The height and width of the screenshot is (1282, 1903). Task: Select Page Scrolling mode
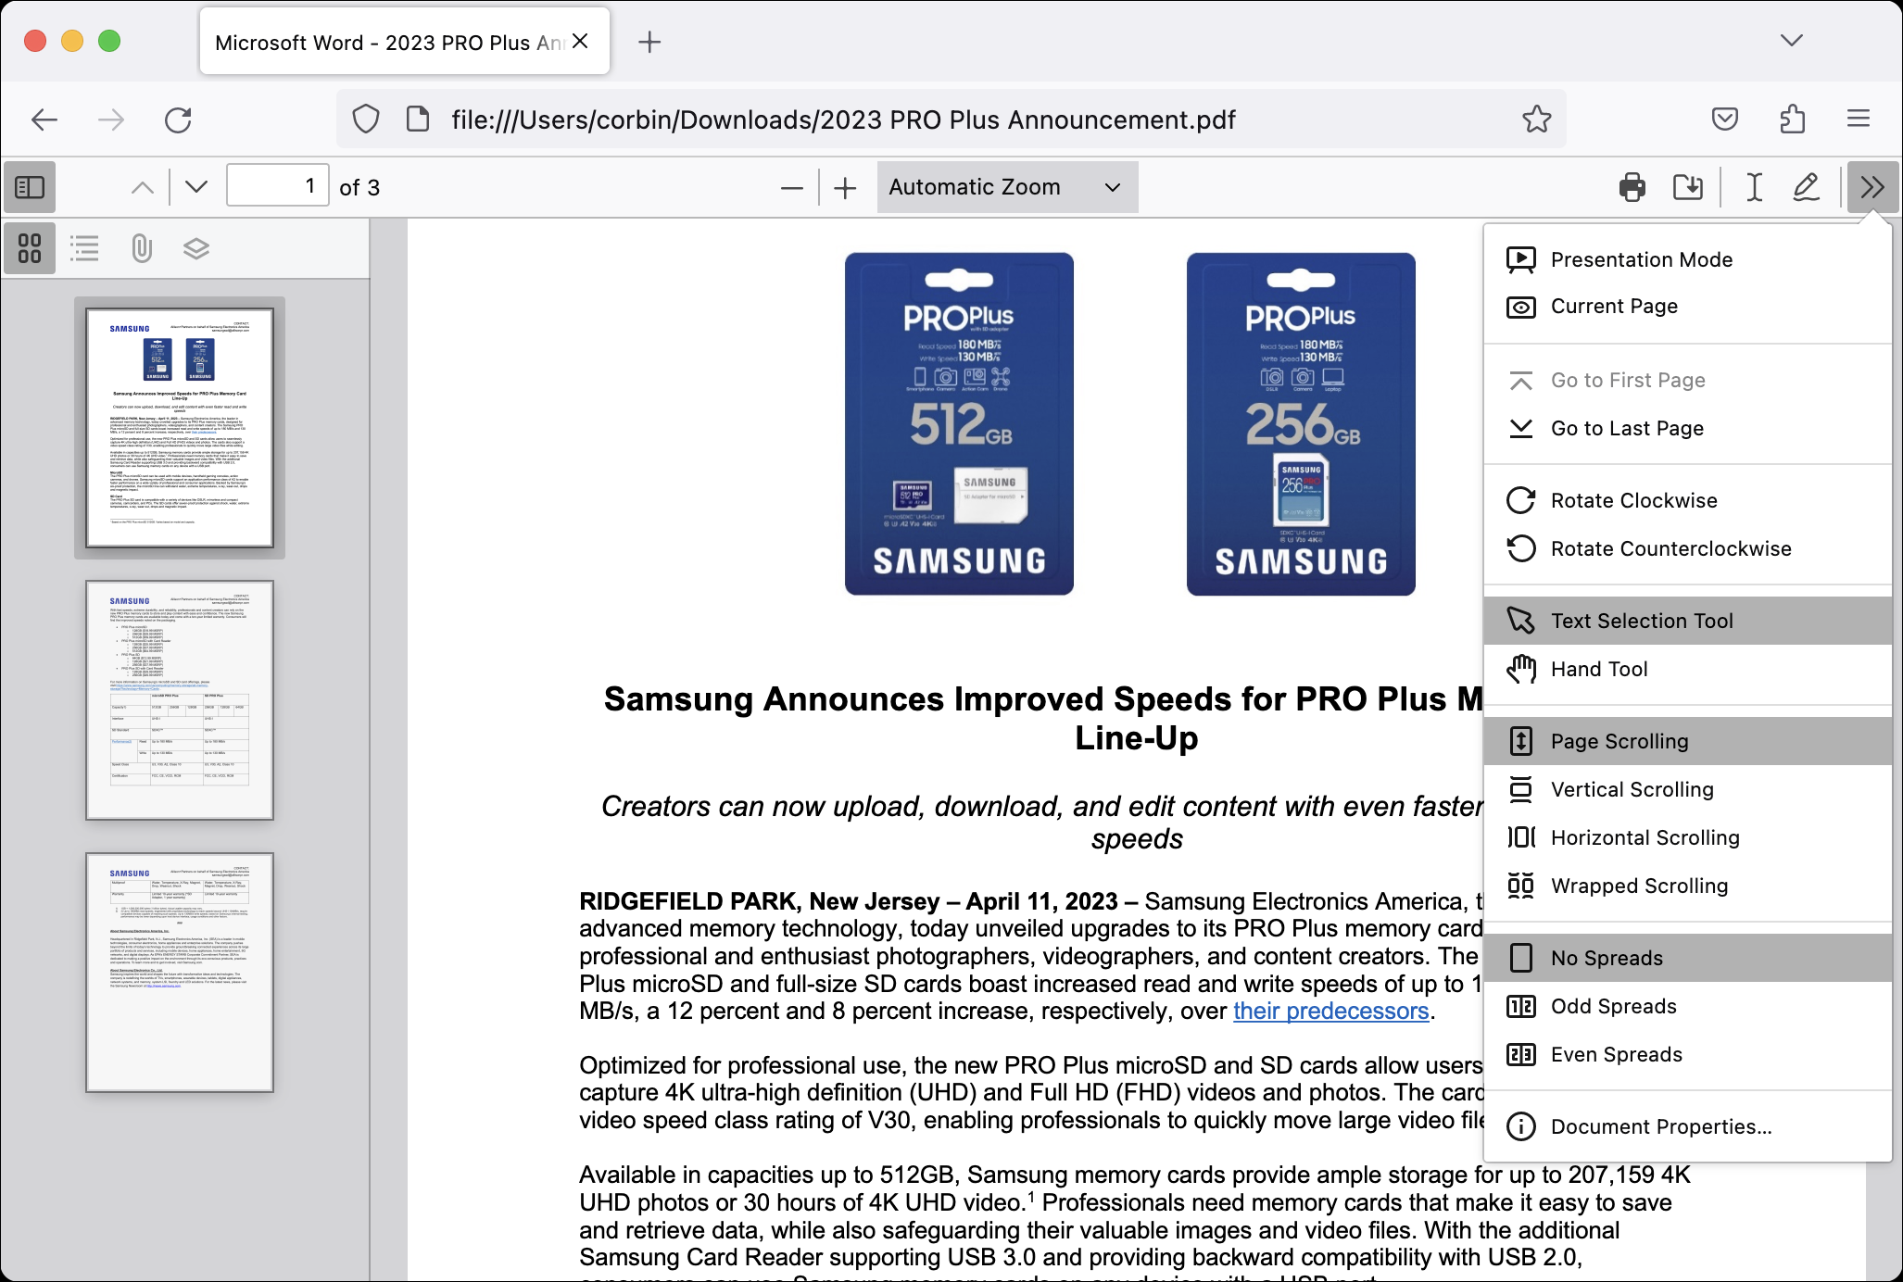pyautogui.click(x=1687, y=741)
